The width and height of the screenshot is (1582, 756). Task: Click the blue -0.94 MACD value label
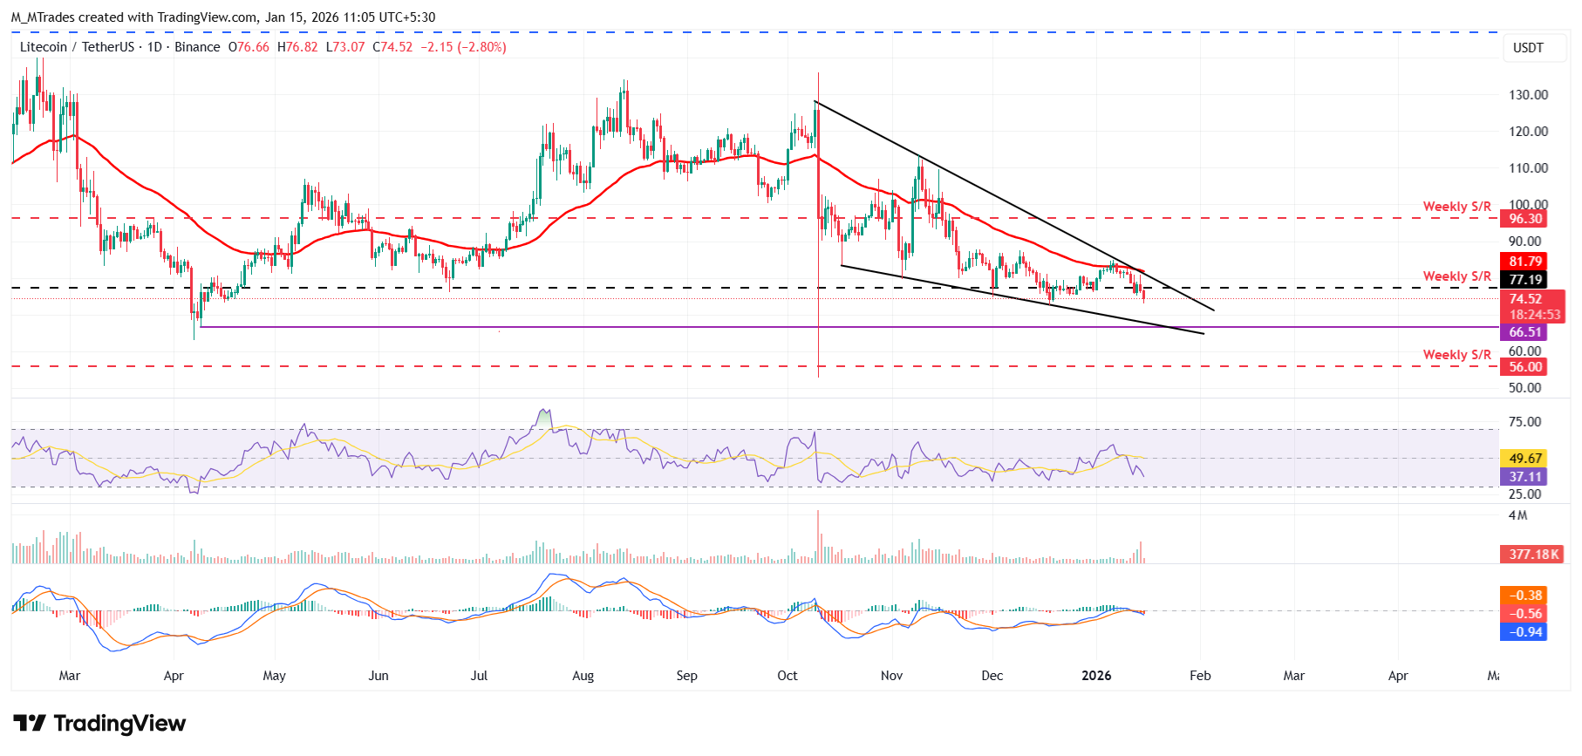point(1525,632)
